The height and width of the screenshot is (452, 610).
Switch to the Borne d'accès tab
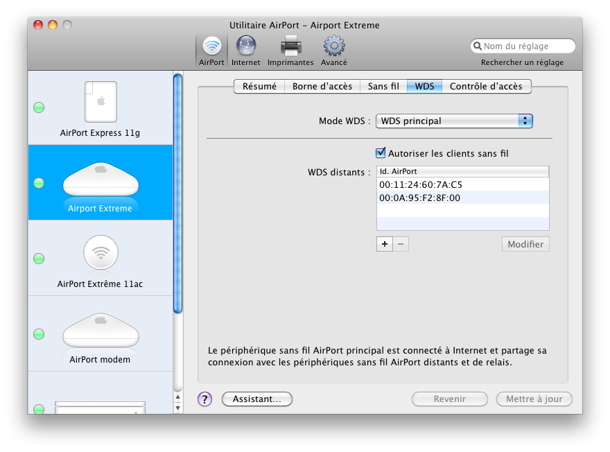pyautogui.click(x=322, y=87)
